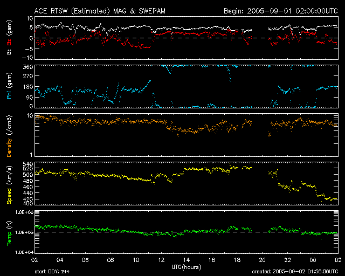
Task: Click the '20' hour tick label
Action: (263, 260)
